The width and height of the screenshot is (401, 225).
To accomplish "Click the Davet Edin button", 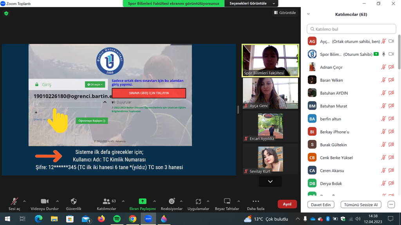I will [321, 205].
